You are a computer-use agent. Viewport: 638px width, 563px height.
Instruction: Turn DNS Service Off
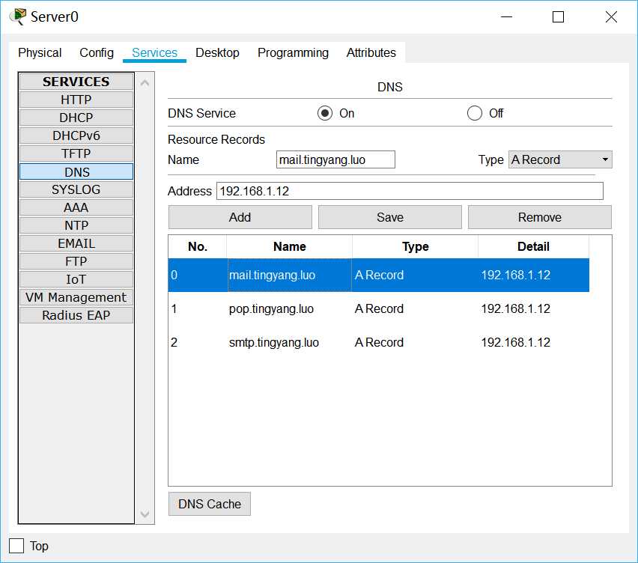[x=475, y=113]
